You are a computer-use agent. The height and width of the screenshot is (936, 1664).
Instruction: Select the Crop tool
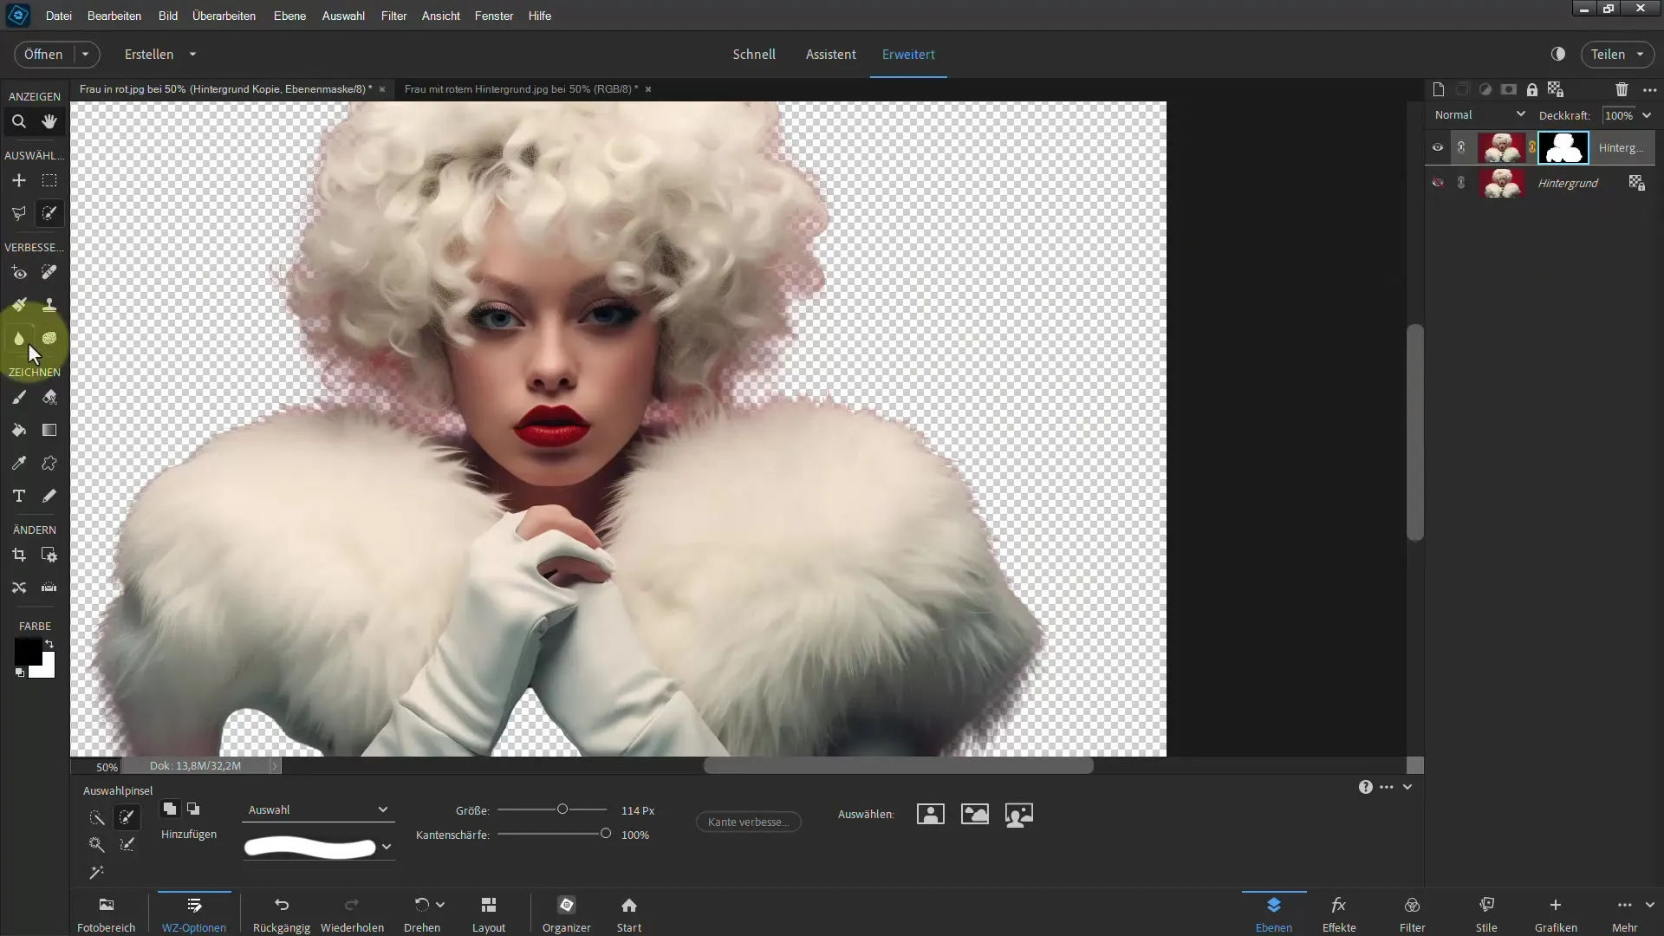[18, 555]
